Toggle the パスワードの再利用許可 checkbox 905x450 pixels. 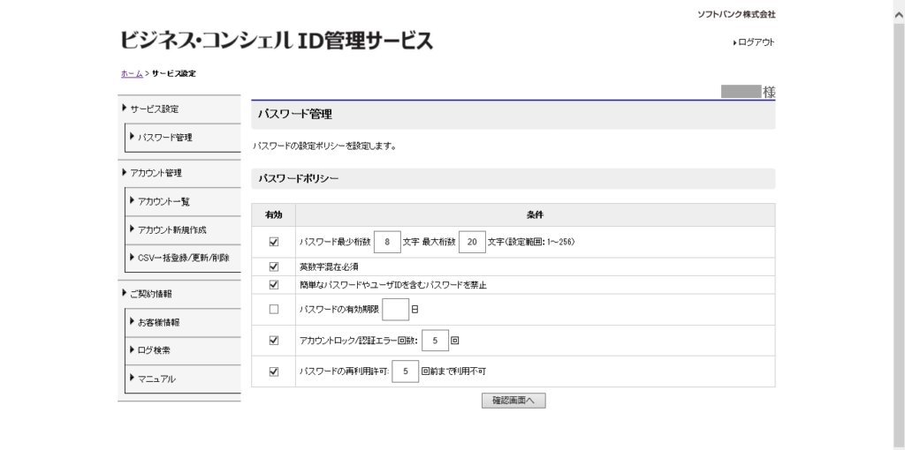274,371
